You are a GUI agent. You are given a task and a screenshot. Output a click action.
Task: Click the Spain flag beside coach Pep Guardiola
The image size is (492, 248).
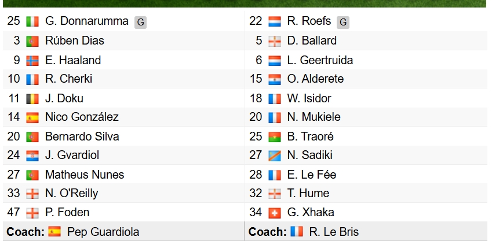pyautogui.click(x=54, y=232)
